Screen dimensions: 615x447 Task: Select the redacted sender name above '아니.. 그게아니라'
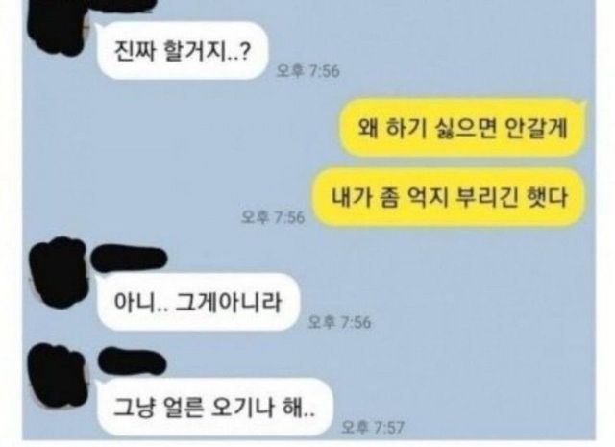tap(129, 259)
